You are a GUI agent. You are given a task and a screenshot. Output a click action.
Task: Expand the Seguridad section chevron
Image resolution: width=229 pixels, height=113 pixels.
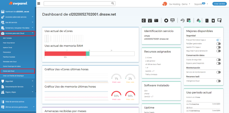tap(32, 81)
